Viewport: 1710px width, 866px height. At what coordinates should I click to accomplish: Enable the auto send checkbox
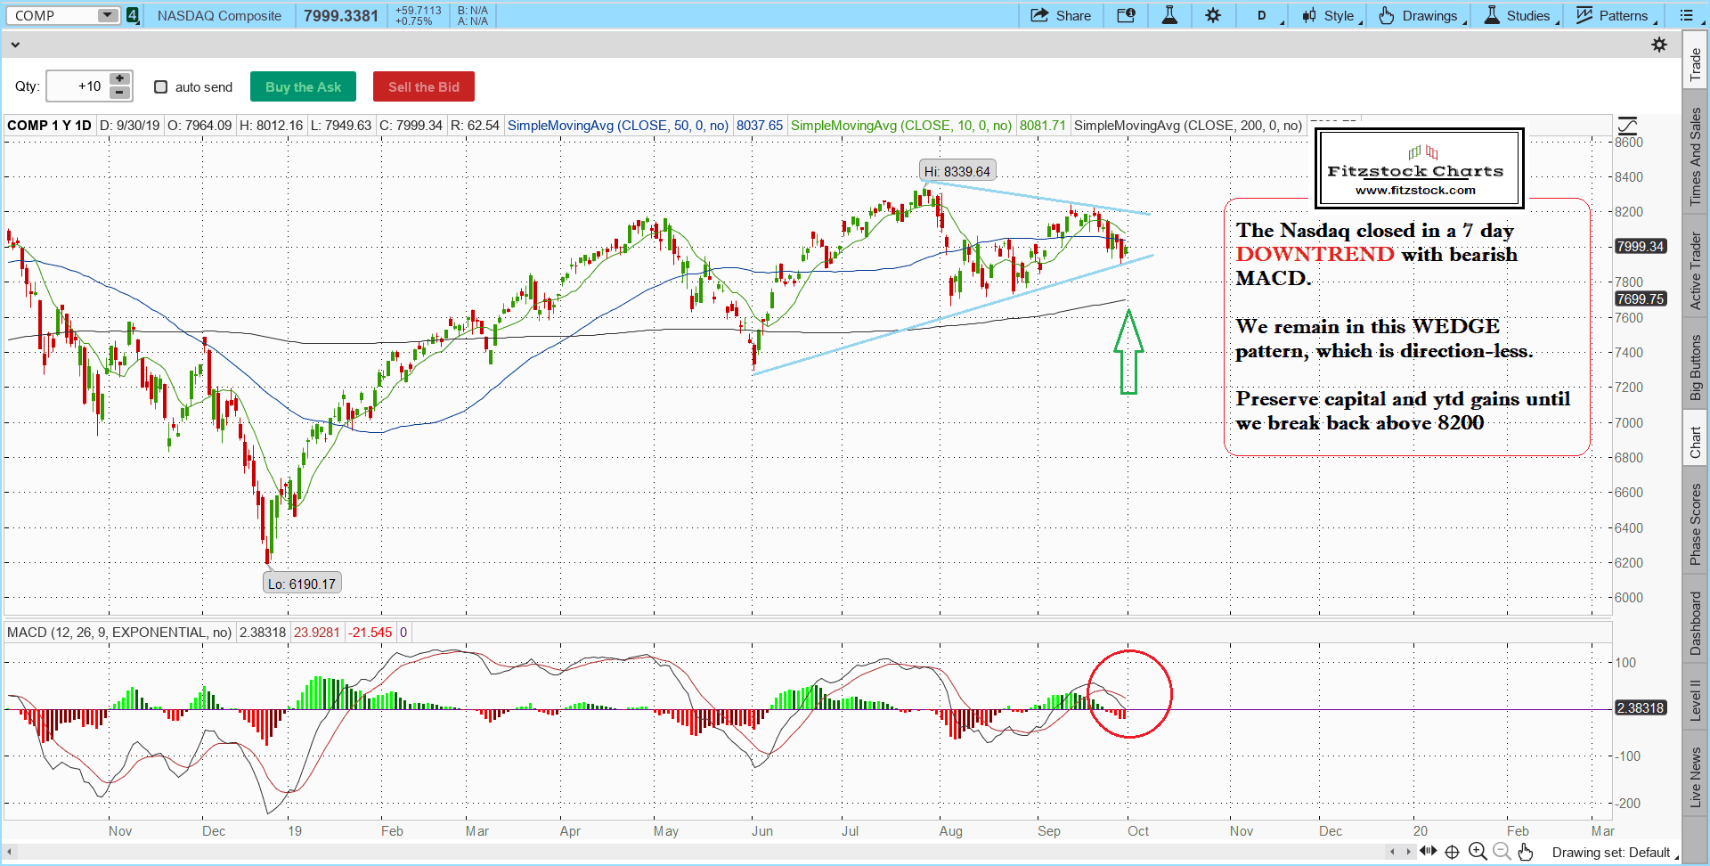tap(161, 86)
